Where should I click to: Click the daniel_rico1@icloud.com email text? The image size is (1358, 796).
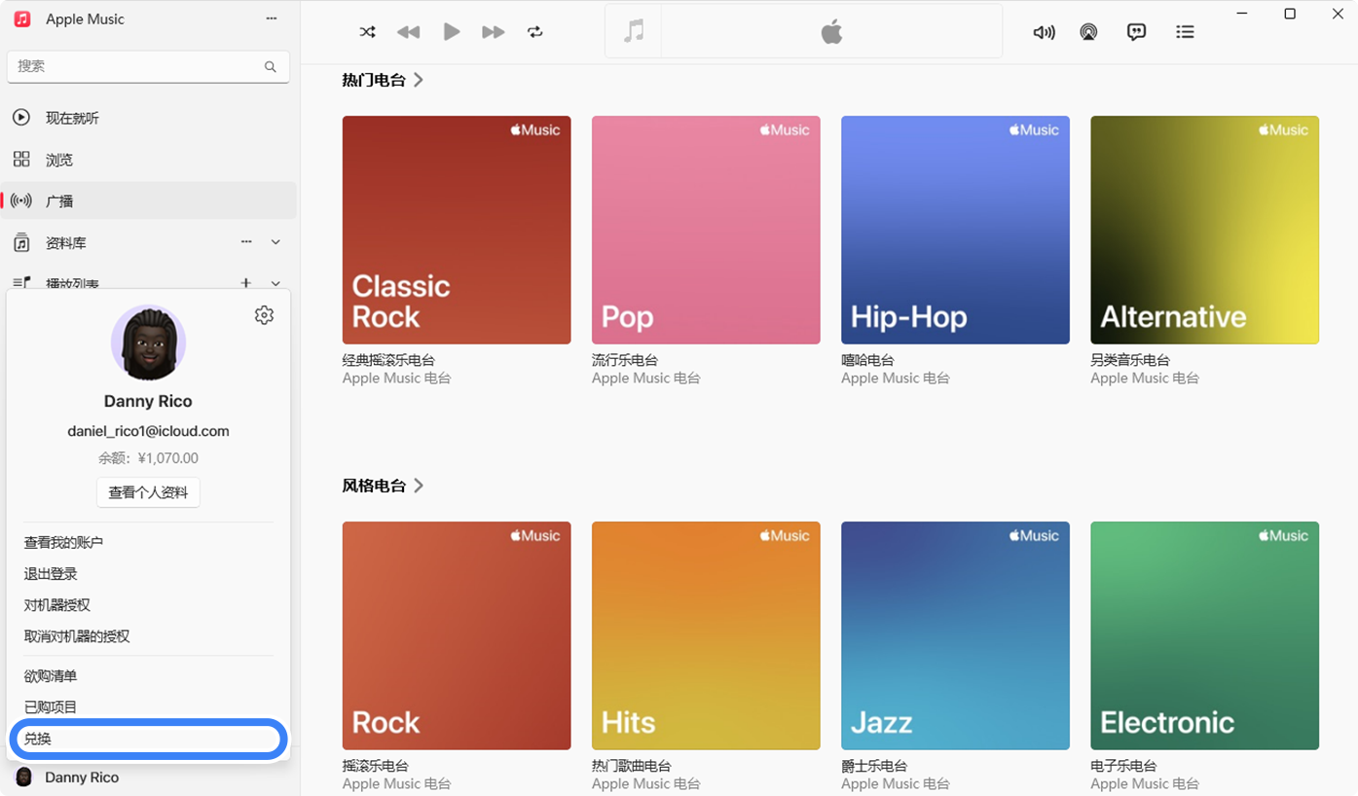click(148, 431)
